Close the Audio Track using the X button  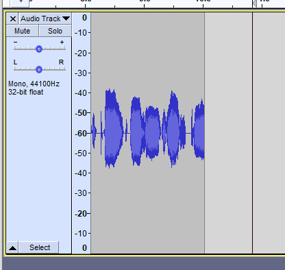[x=13, y=19]
